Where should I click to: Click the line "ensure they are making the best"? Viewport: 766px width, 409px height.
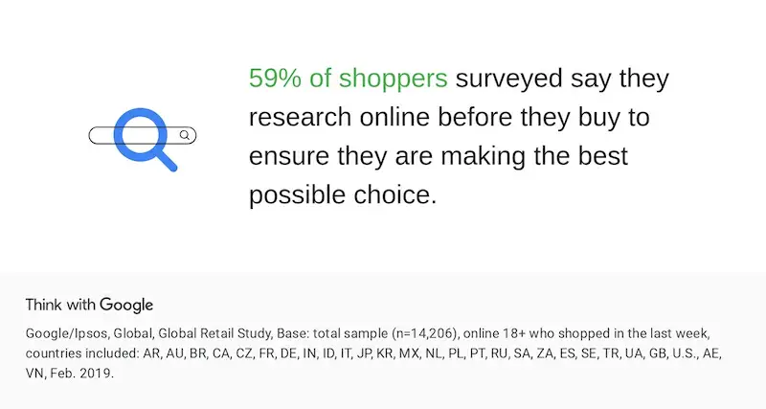point(439,155)
